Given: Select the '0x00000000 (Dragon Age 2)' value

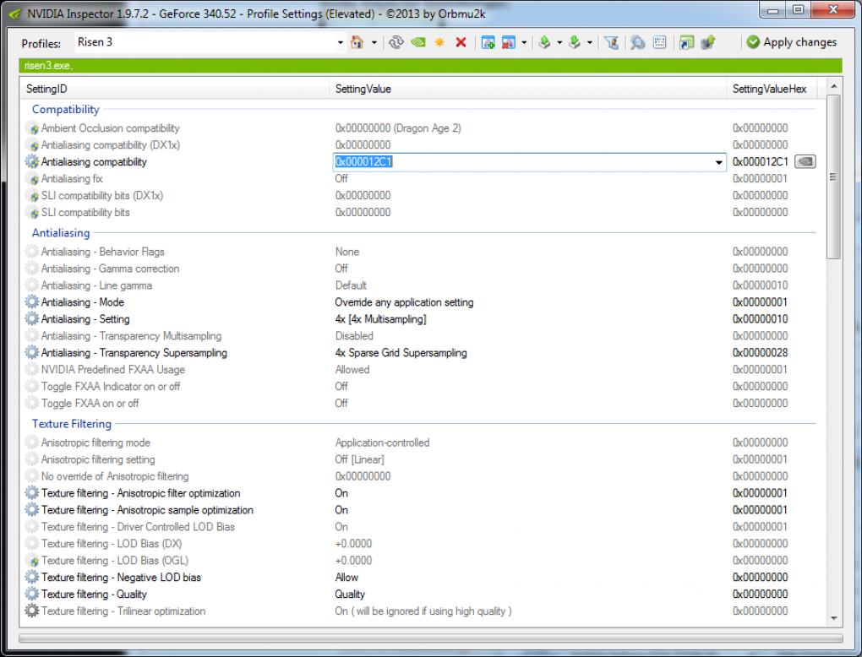Looking at the screenshot, I should pyautogui.click(x=398, y=128).
